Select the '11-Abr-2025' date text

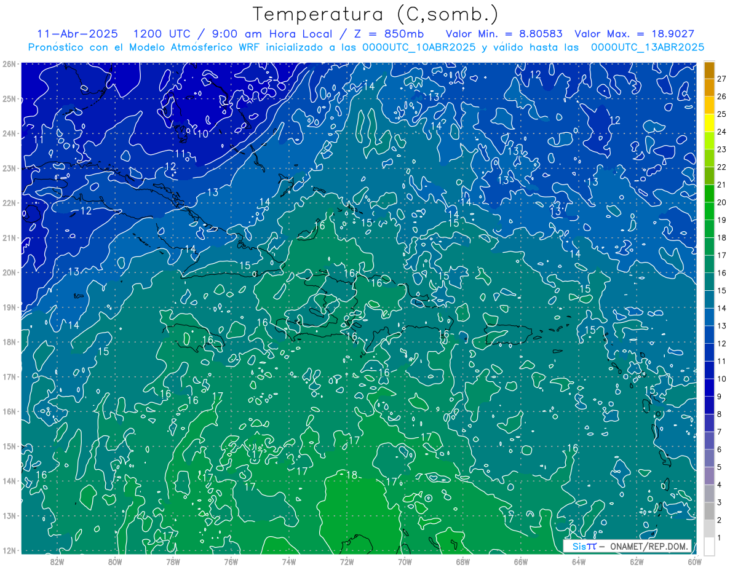click(77, 34)
